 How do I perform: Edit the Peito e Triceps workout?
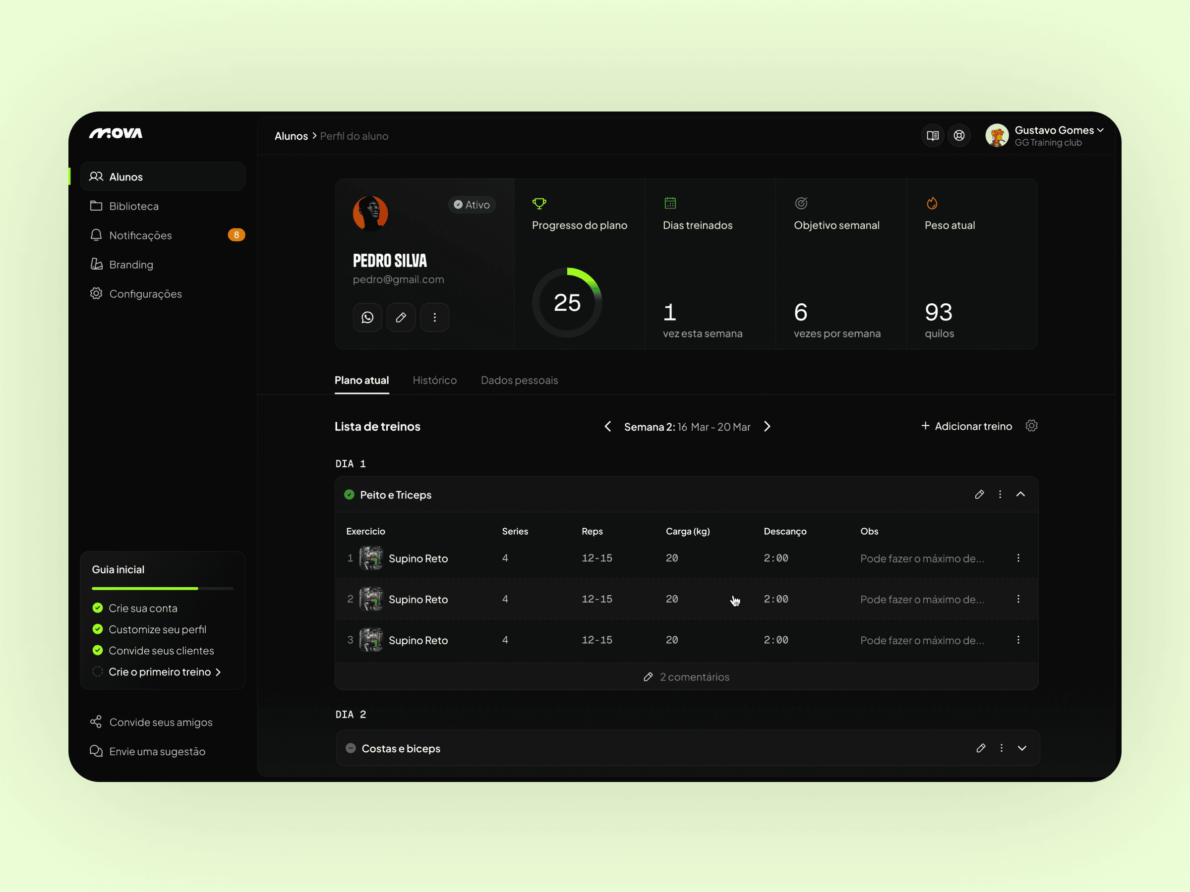(x=979, y=494)
